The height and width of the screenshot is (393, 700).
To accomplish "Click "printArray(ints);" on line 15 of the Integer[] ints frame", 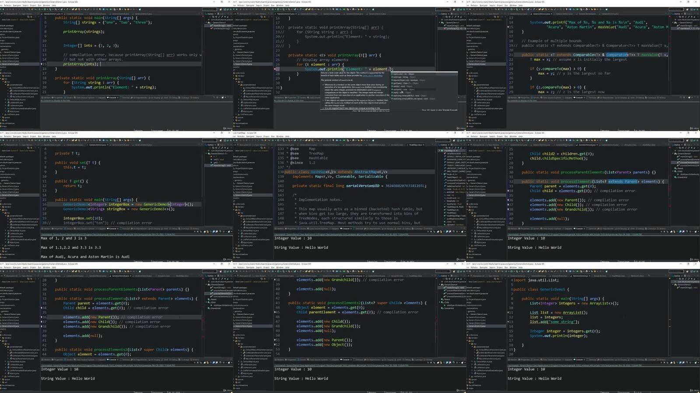I will [81, 64].
